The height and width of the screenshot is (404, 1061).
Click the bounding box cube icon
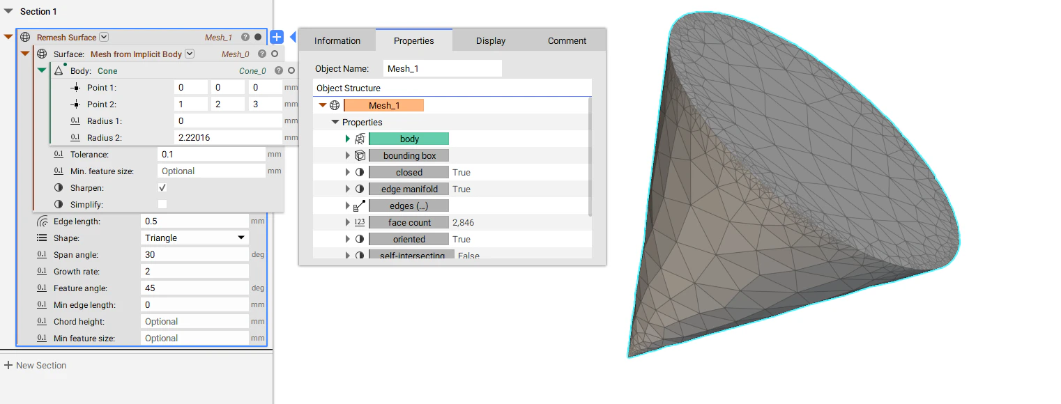pyautogui.click(x=360, y=155)
